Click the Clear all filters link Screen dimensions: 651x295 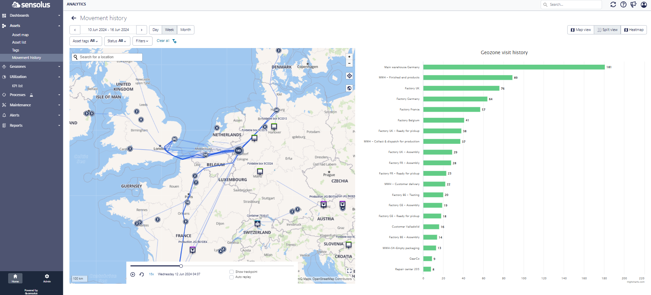click(163, 41)
